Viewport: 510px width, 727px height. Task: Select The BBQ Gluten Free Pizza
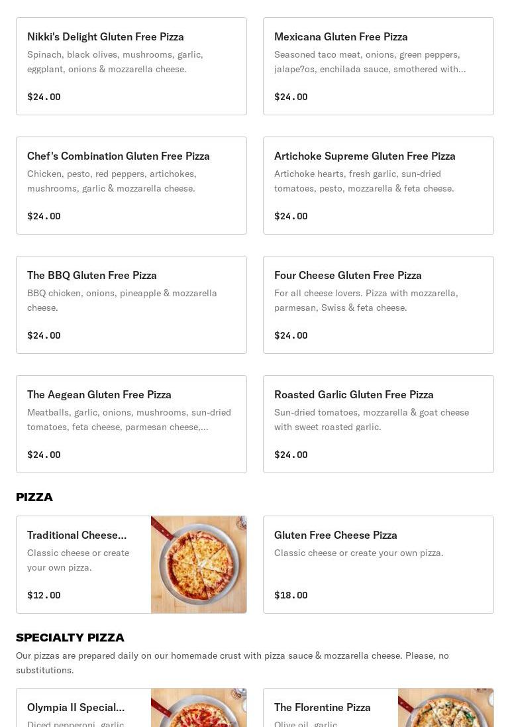(91, 276)
